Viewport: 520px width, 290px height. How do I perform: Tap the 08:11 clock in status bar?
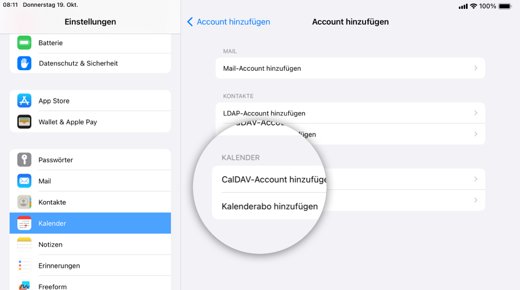tap(10, 5)
